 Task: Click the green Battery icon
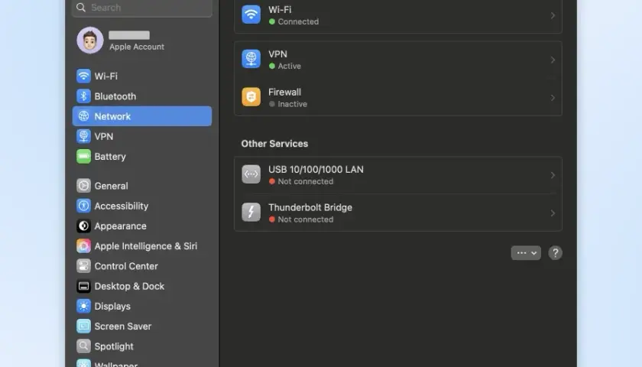(x=83, y=156)
